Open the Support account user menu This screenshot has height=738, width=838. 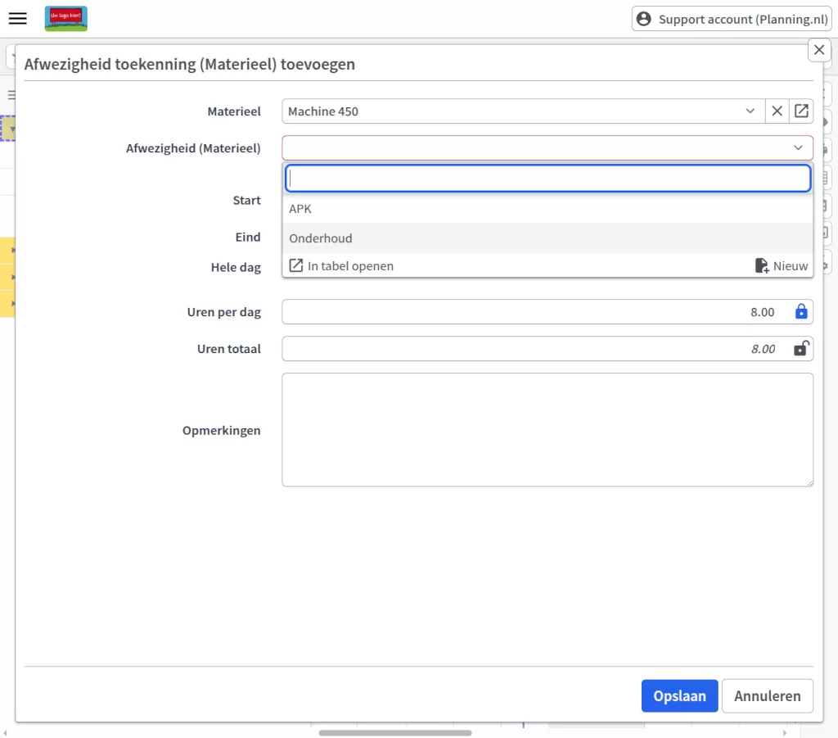click(733, 19)
